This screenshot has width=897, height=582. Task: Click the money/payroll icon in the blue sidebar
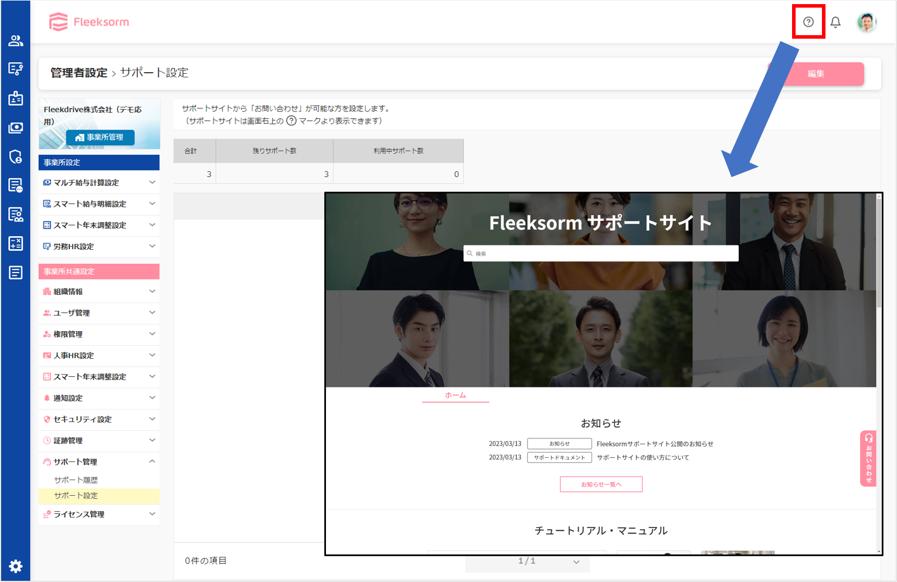[15, 127]
